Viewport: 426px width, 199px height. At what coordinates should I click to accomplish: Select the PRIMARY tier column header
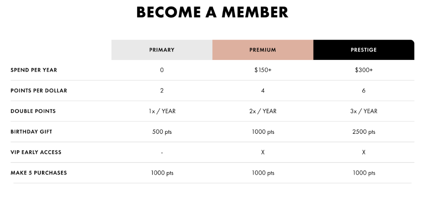pyautogui.click(x=161, y=50)
